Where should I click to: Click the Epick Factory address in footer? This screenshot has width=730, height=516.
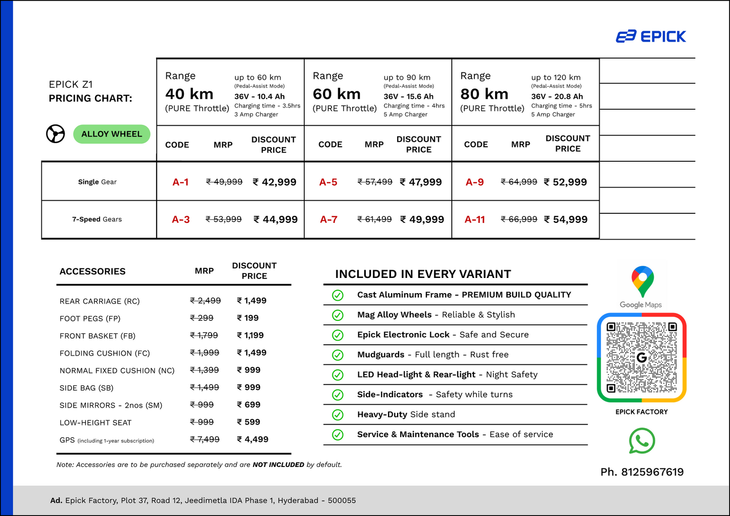[x=203, y=500]
